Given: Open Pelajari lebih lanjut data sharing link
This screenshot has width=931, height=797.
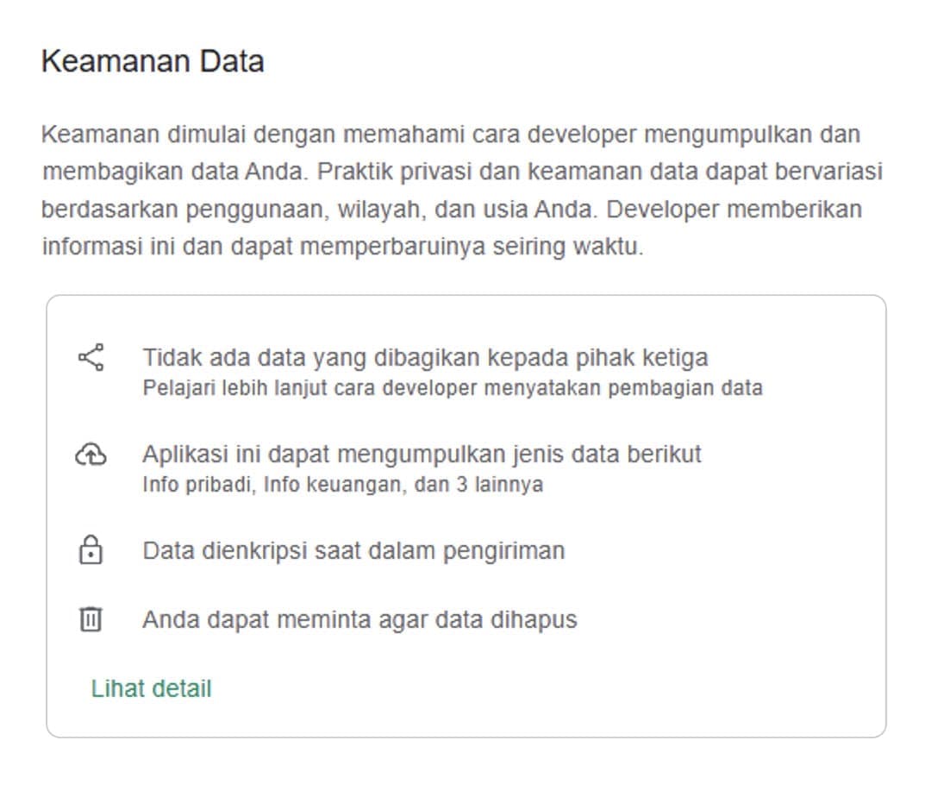Looking at the screenshot, I should pos(453,388).
